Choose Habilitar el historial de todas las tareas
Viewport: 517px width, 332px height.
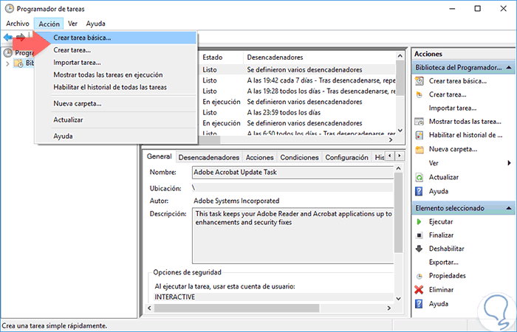pos(116,87)
